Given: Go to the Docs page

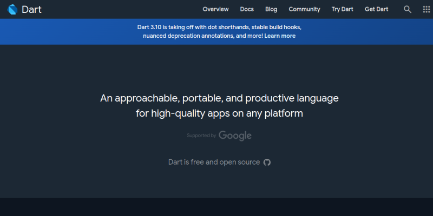Looking at the screenshot, I should click(x=247, y=9).
